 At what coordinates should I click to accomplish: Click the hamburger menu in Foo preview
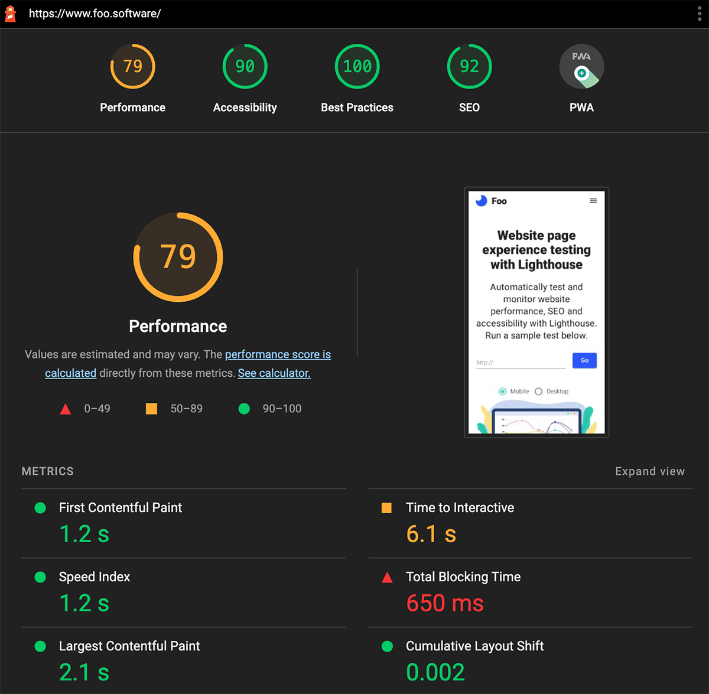[593, 201]
